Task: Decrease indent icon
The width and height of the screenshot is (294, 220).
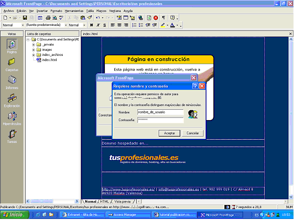Action: (148, 25)
